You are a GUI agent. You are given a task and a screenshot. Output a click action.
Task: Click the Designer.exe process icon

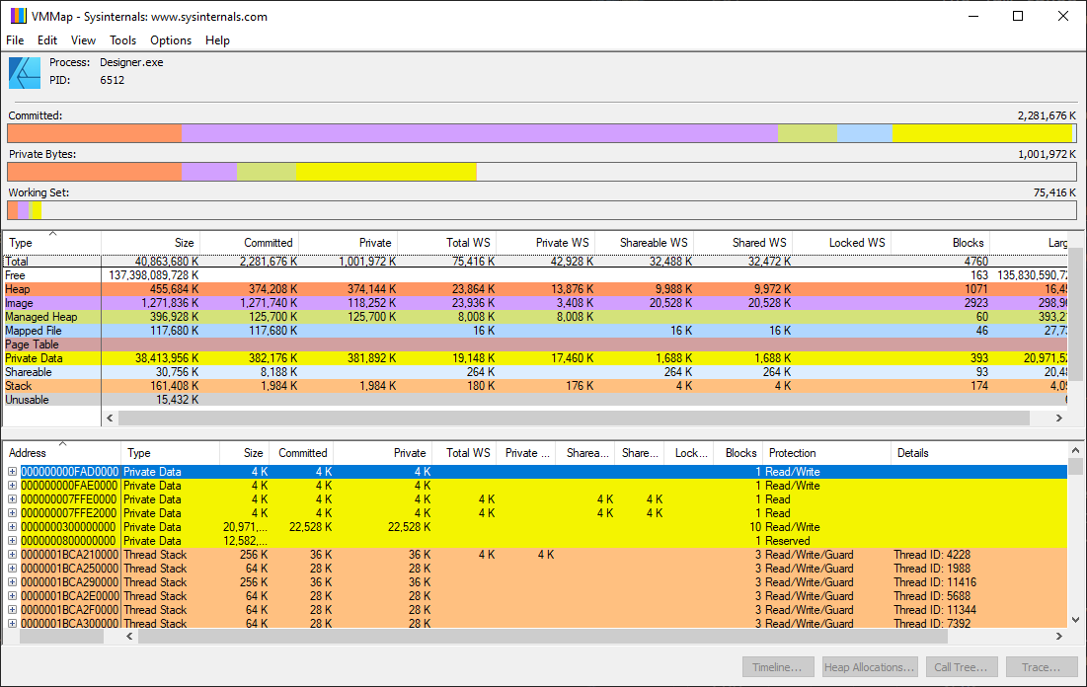pos(25,73)
